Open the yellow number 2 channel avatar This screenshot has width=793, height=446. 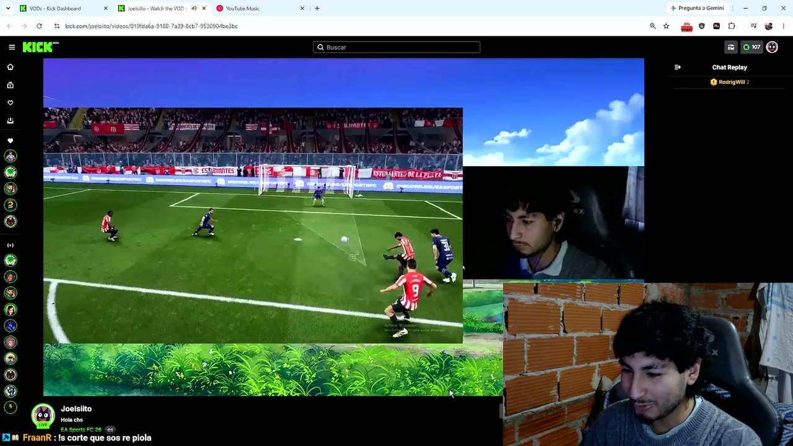(x=11, y=205)
